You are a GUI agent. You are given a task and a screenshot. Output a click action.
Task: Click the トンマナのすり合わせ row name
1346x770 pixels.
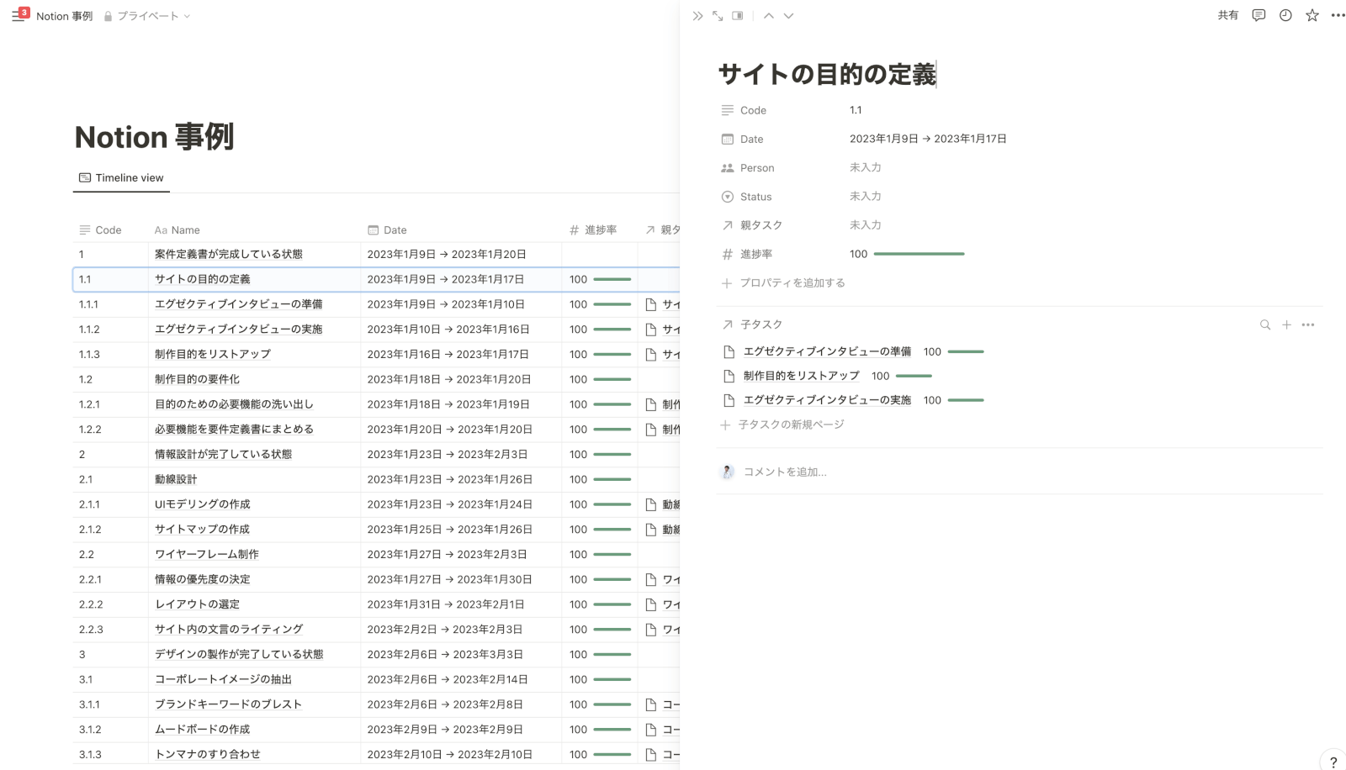pos(207,754)
